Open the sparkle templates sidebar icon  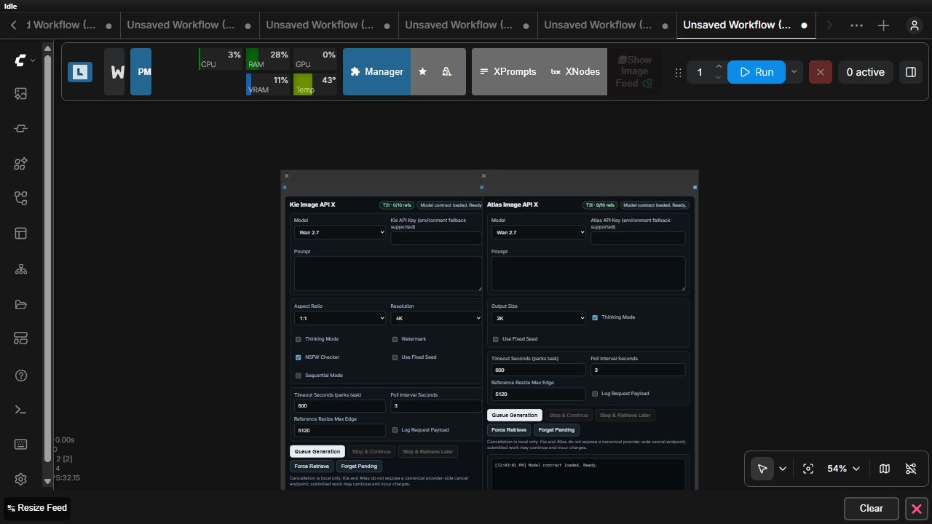[20, 164]
